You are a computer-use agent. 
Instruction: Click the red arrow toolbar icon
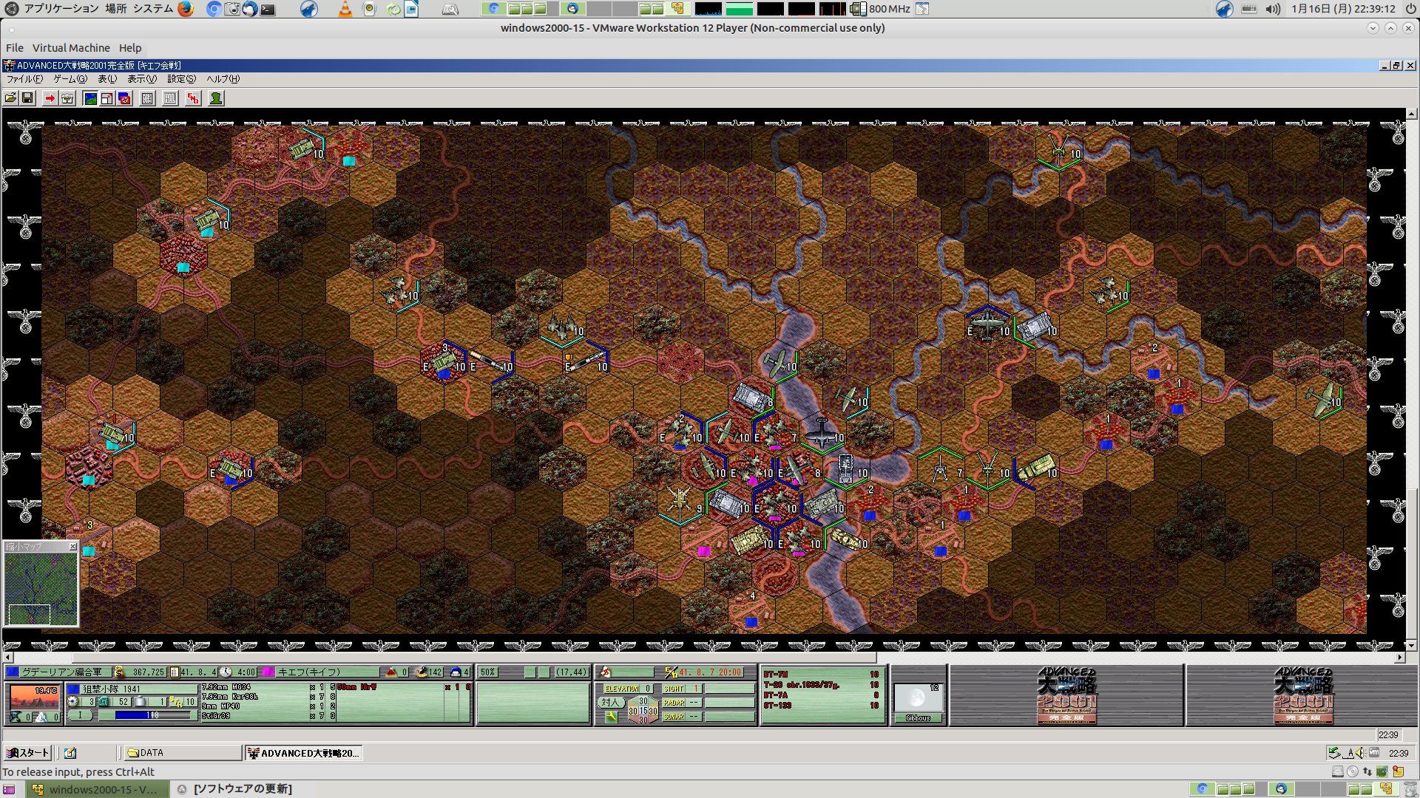pyautogui.click(x=50, y=98)
